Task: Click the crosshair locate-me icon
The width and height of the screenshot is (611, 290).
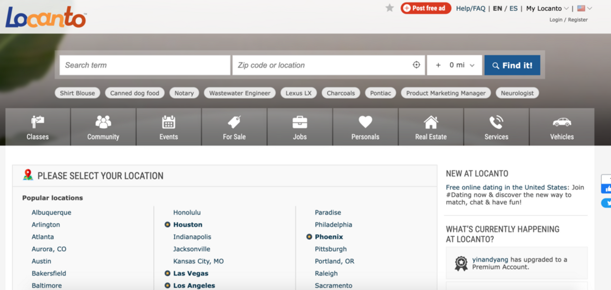Action: [416, 65]
